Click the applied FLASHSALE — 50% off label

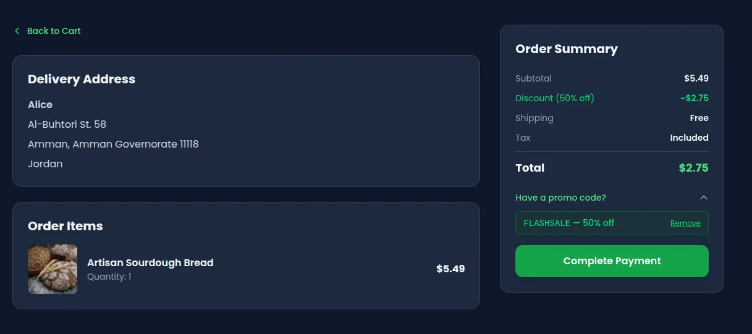click(568, 223)
